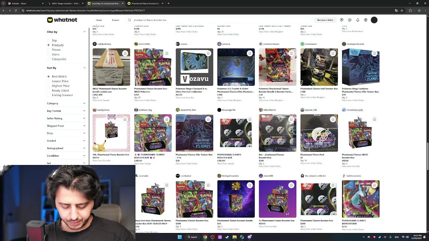This screenshot has height=241, width=429.
Task: Bookmark the sightpulsetcg sealed case listing
Action: [125, 53]
